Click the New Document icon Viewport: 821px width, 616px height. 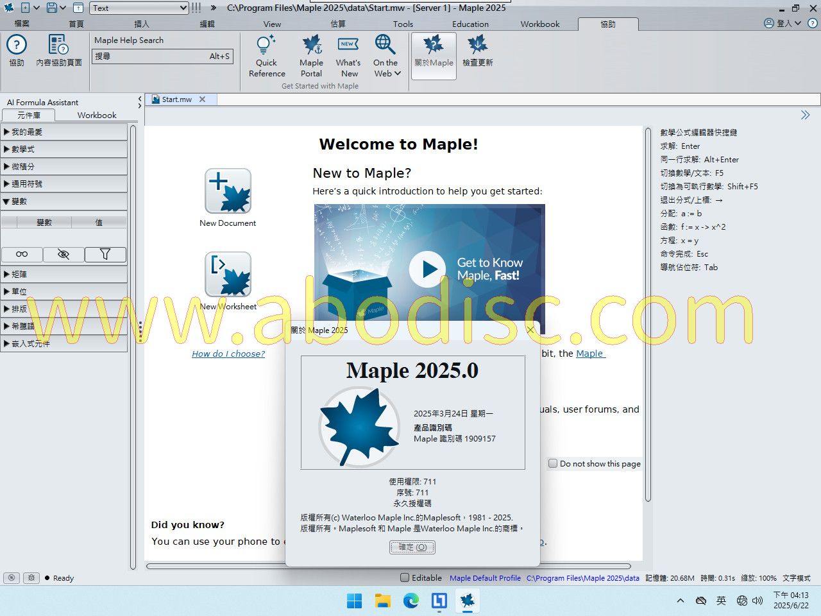[x=228, y=191]
